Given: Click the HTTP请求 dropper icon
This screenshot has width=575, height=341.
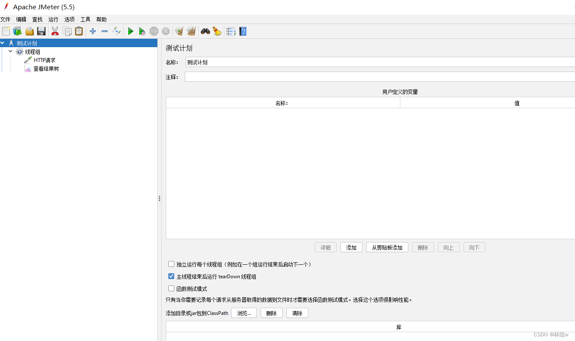Looking at the screenshot, I should [x=28, y=60].
